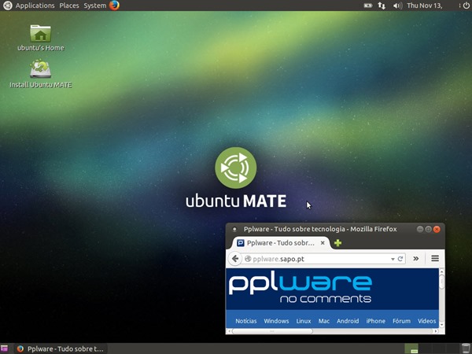This screenshot has height=354, width=472.
Task: Switch to the second workspace
Action: tap(425, 348)
